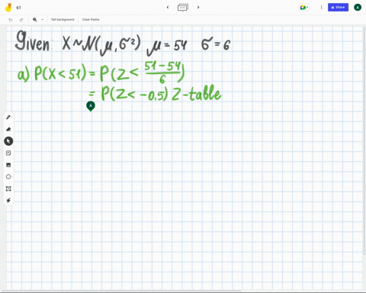Click the green collaborator cursor marker
Viewport: 366px width, 293px height.
tap(91, 106)
